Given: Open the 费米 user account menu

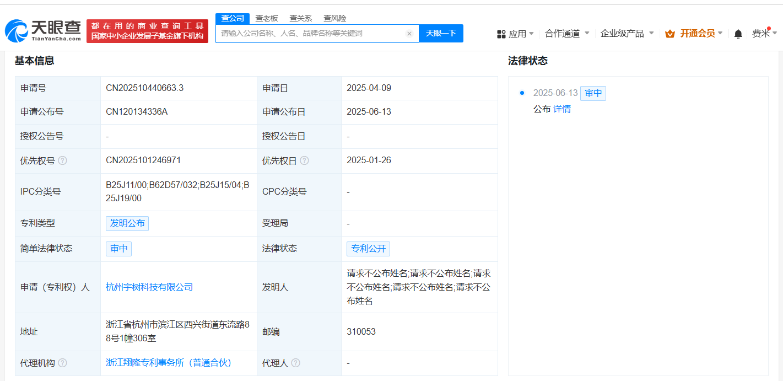Looking at the screenshot, I should [x=764, y=34].
